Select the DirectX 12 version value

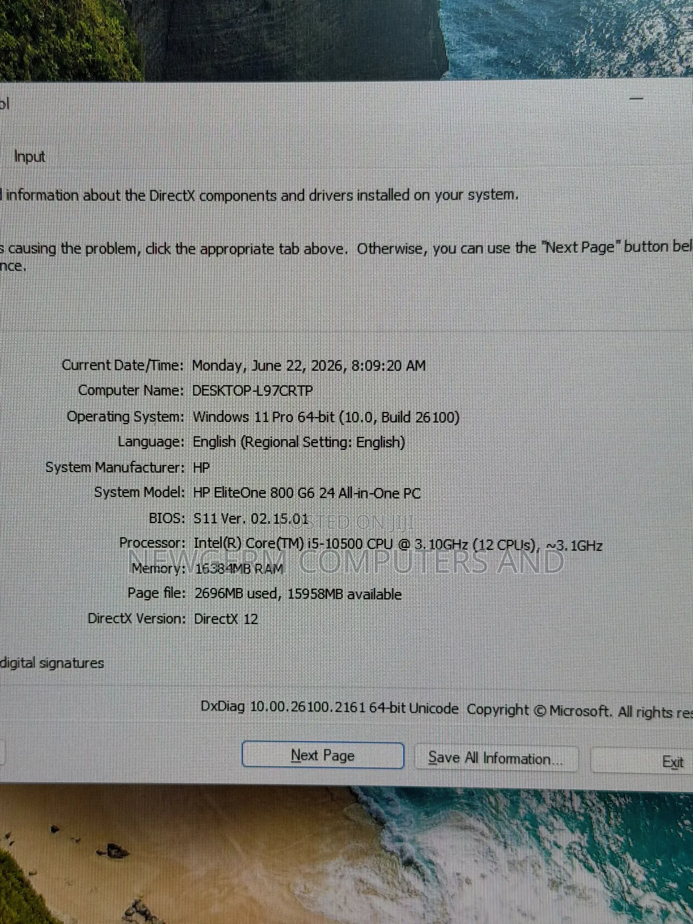click(x=226, y=619)
